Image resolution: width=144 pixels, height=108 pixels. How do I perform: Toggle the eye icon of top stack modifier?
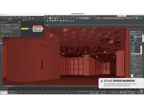point(131,35)
